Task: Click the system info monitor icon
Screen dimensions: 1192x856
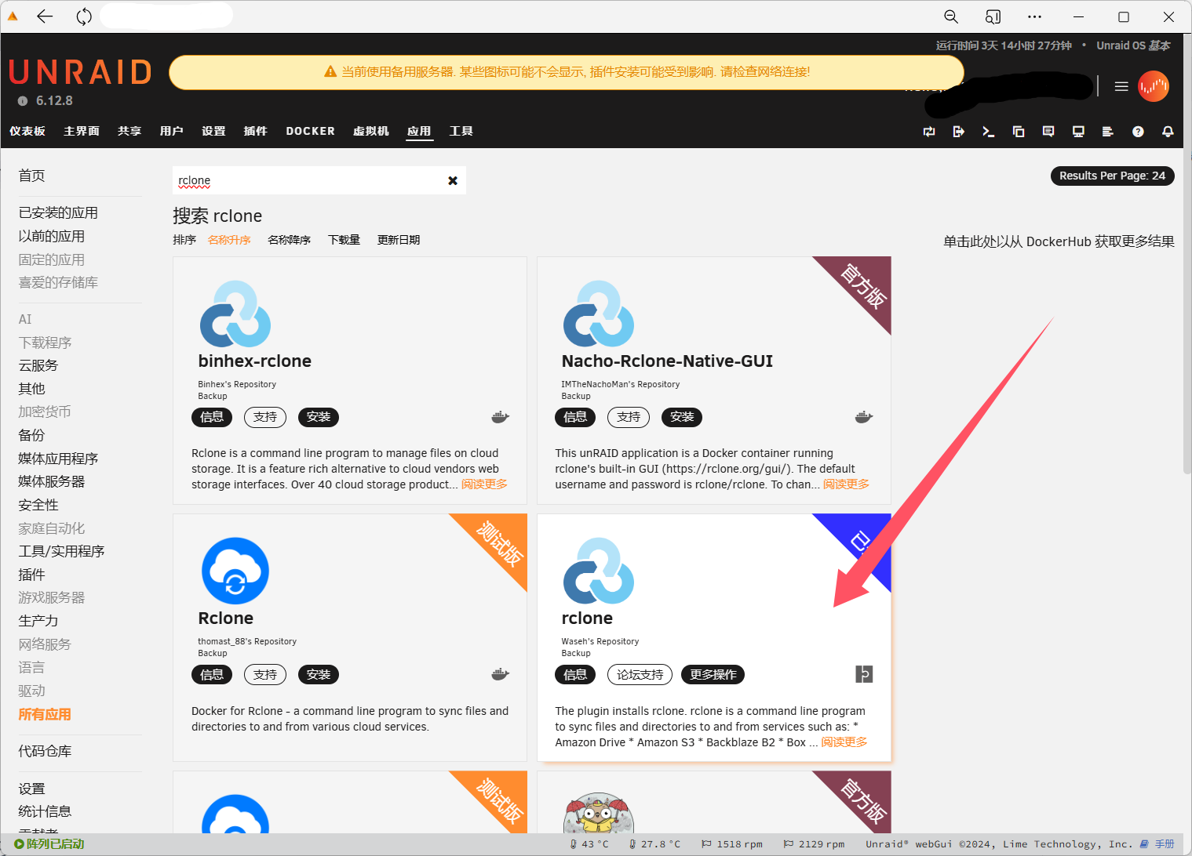Action: 1078,132
